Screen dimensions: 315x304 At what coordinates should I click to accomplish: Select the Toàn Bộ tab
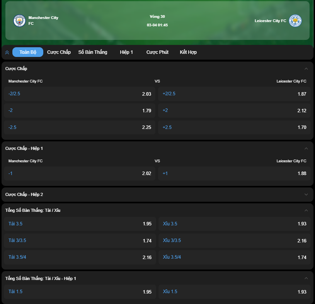click(28, 52)
